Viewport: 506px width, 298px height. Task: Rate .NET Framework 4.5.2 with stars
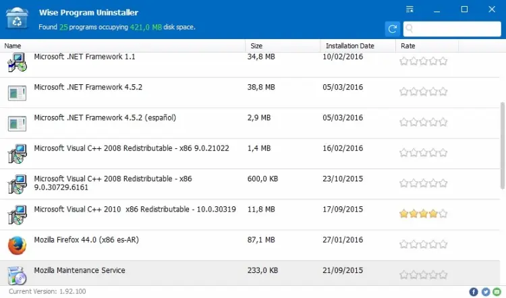point(424,92)
